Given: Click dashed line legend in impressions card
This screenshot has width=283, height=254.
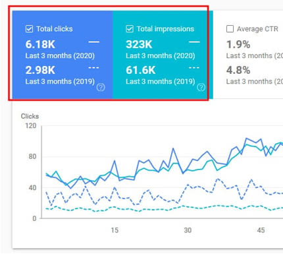Looking at the screenshot, I should [x=194, y=68].
